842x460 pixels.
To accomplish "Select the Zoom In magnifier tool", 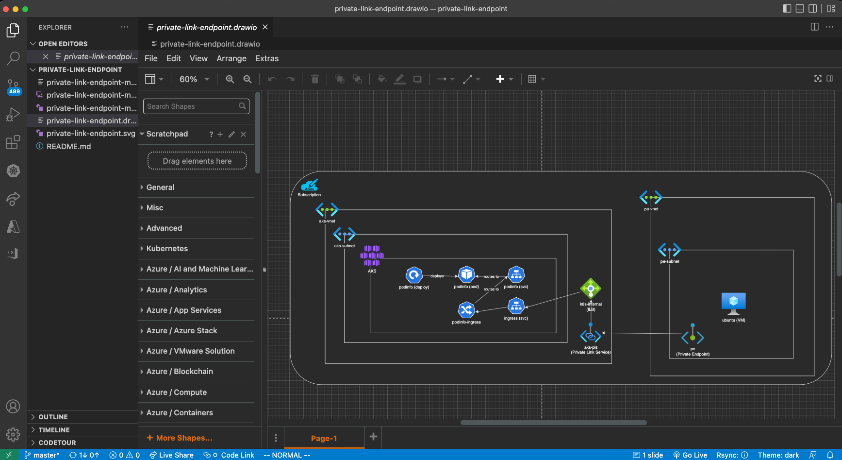I will click(x=230, y=79).
